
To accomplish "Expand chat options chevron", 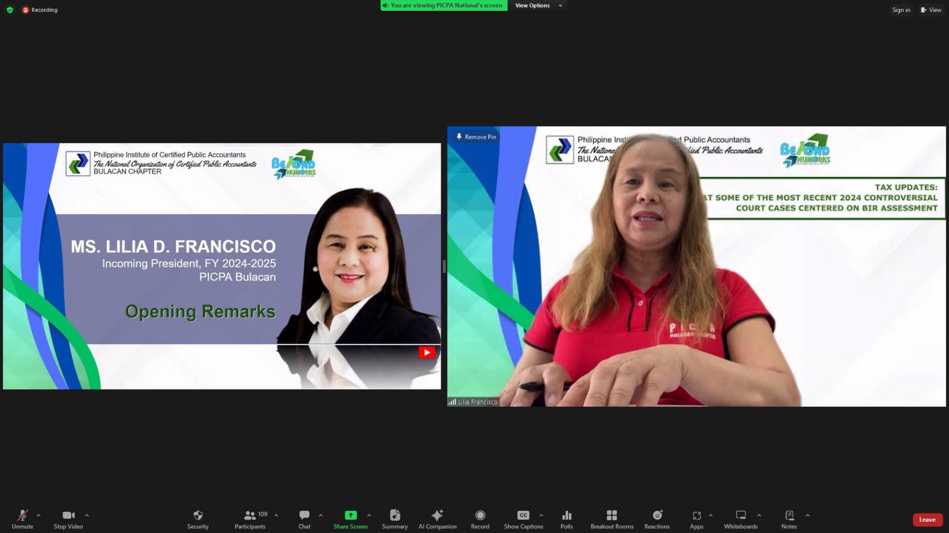I will 321,515.
